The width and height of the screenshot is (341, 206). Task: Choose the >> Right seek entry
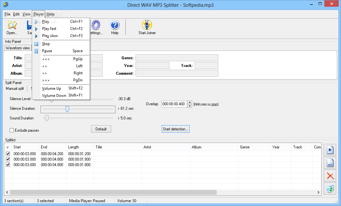coord(61,73)
